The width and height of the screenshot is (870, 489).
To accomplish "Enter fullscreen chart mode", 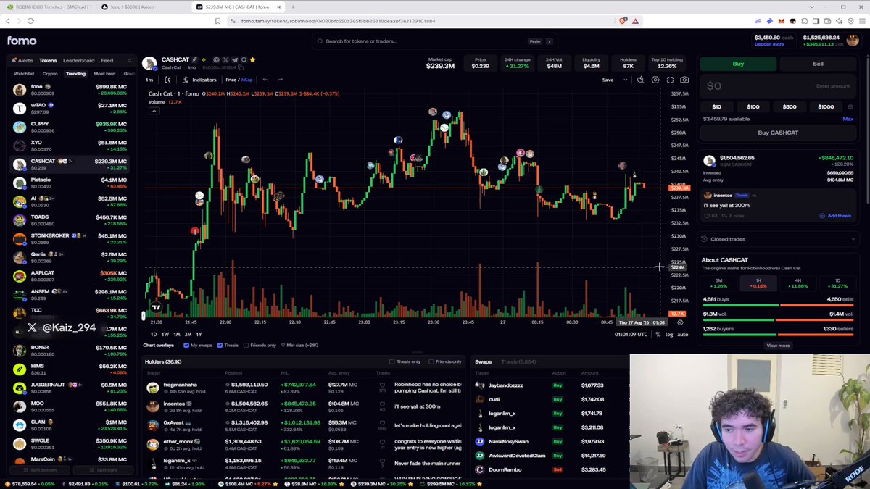I will (x=670, y=80).
